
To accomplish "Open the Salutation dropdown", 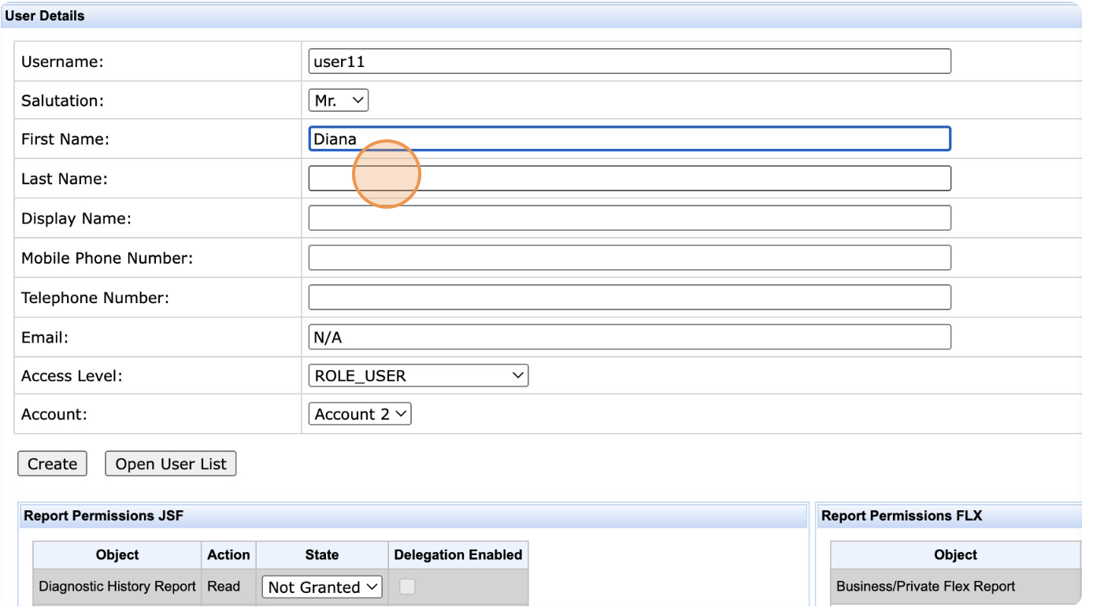I will [338, 101].
